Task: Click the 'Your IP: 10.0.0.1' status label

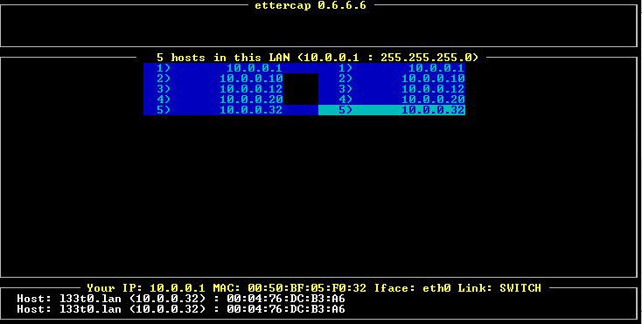Action: [146, 288]
